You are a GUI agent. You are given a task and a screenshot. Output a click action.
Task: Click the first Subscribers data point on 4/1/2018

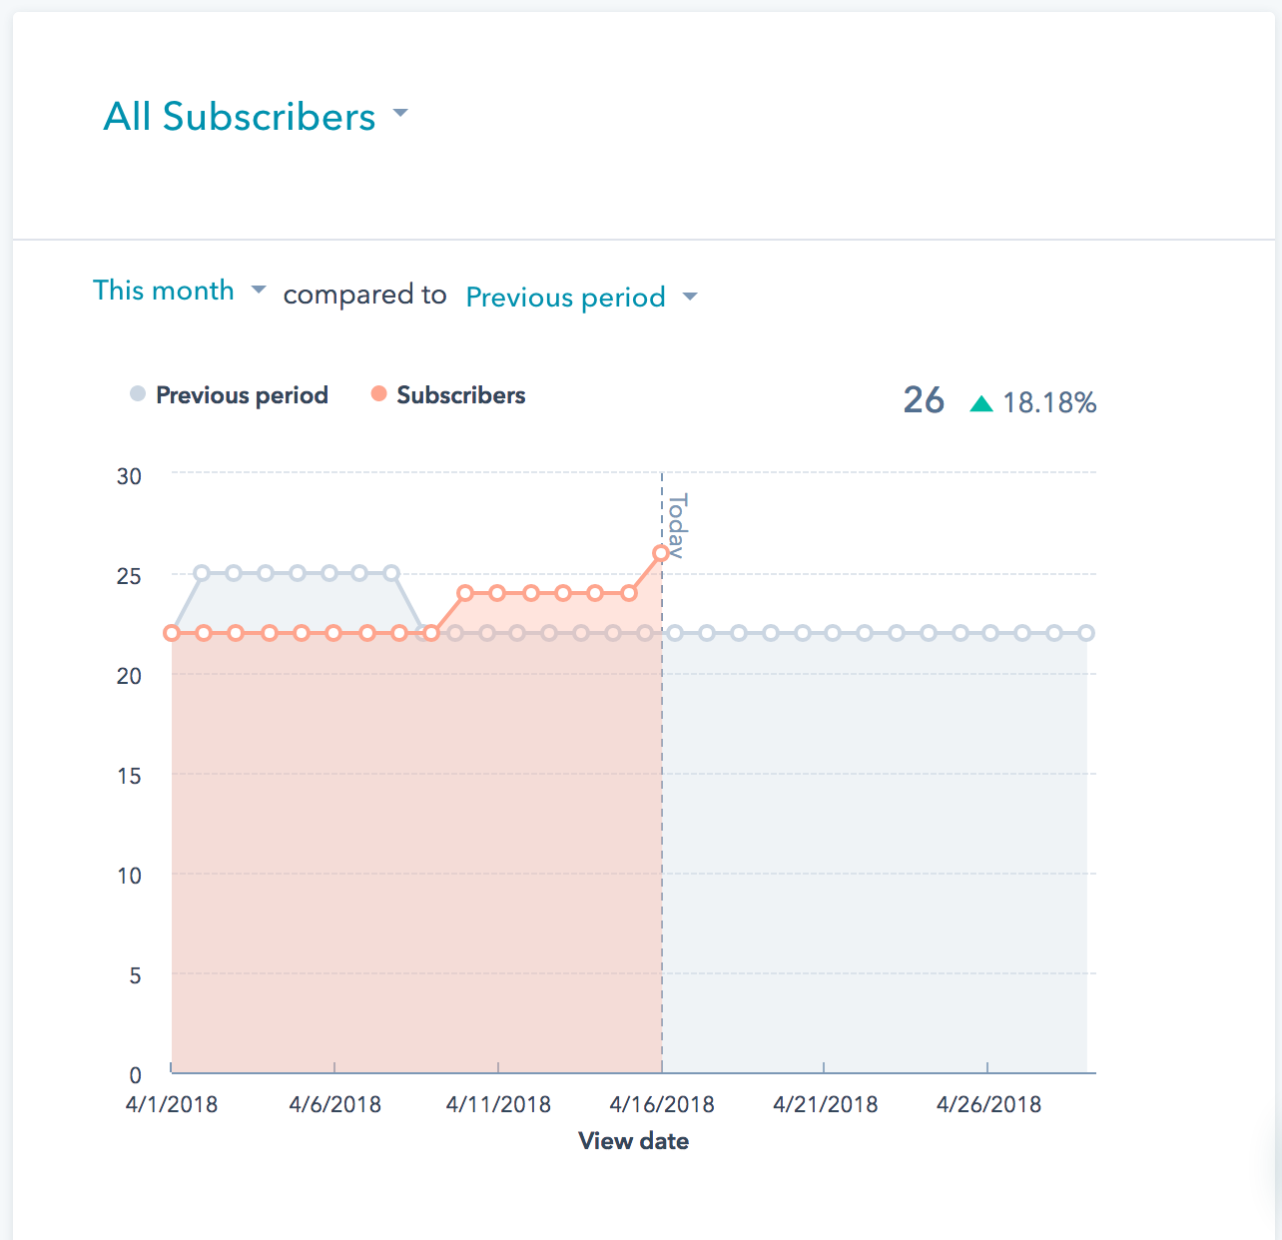(170, 631)
